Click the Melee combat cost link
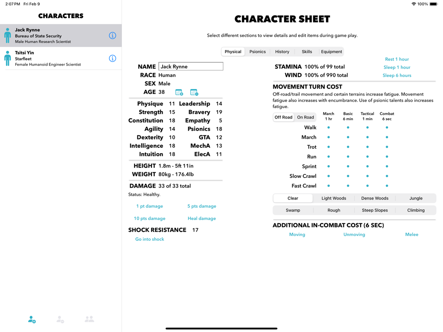This screenshot has width=443, height=332. (412, 234)
